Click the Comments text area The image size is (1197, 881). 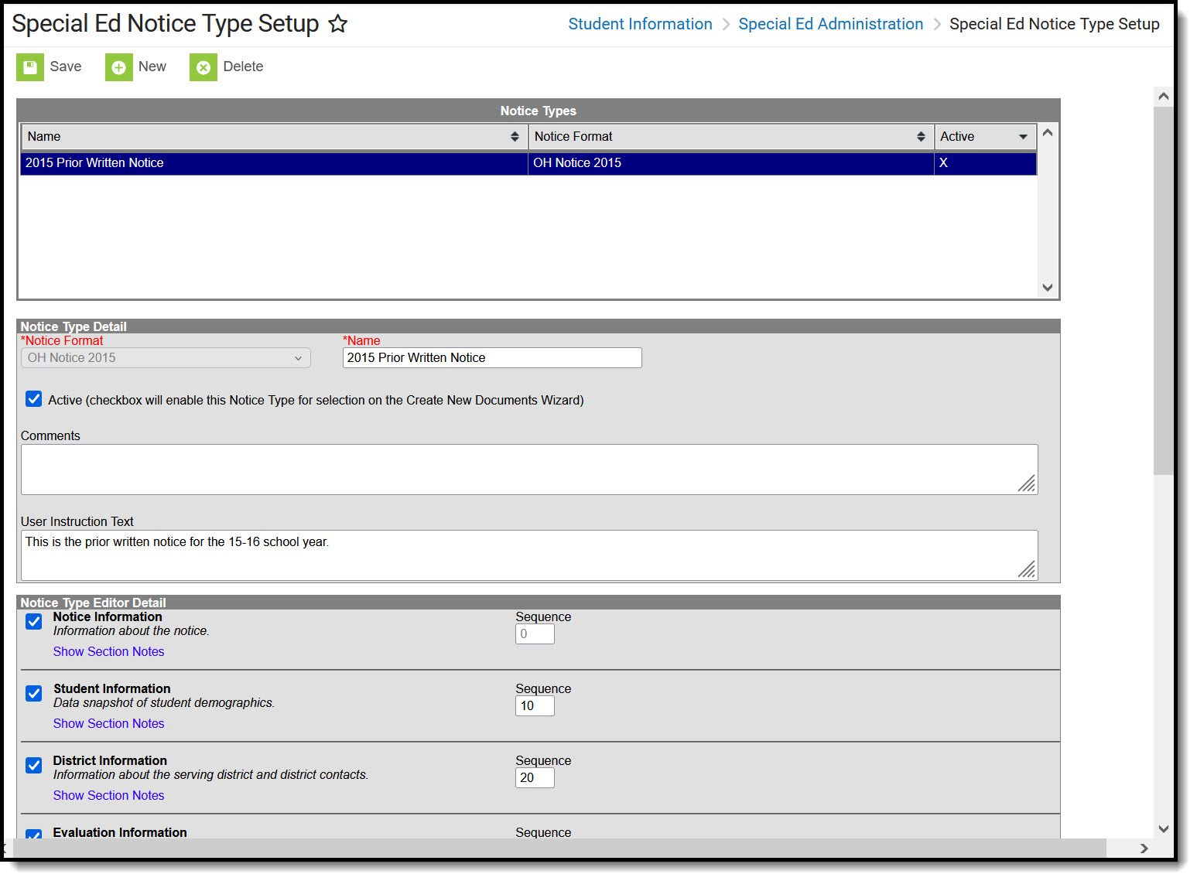[529, 470]
